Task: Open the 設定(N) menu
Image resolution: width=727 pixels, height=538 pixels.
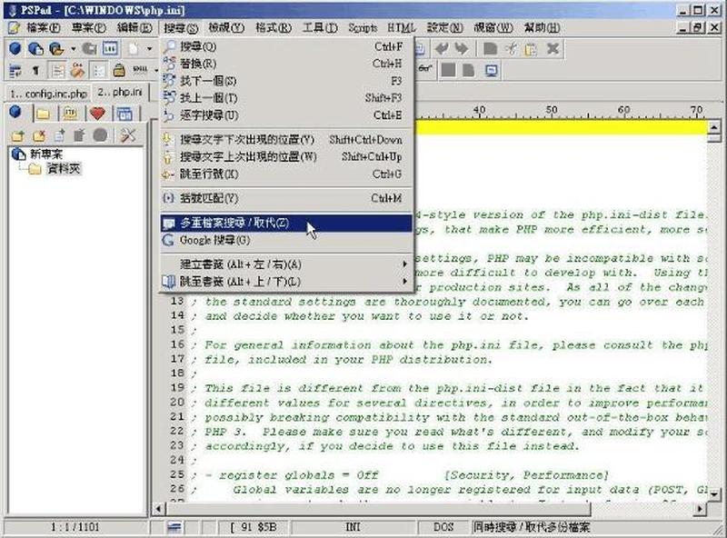Action: pos(444,28)
